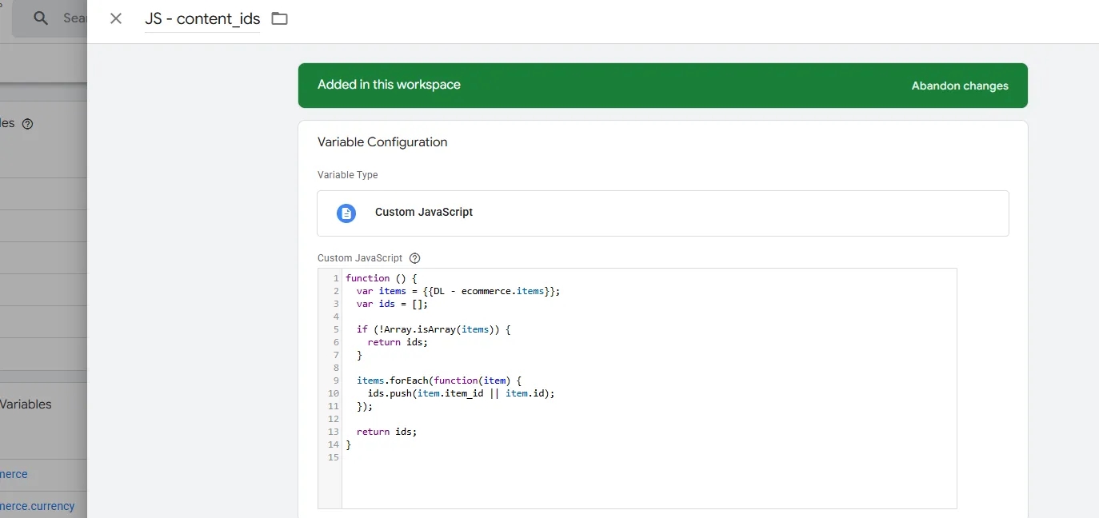This screenshot has width=1099, height=518.
Task: Click the 'if (!Array.isArray(items))' code line
Action: (434, 329)
